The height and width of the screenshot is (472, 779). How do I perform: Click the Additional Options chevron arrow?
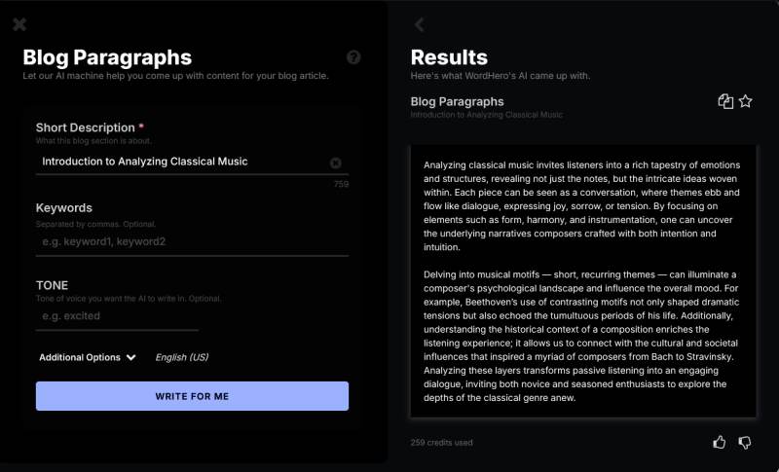click(x=130, y=357)
